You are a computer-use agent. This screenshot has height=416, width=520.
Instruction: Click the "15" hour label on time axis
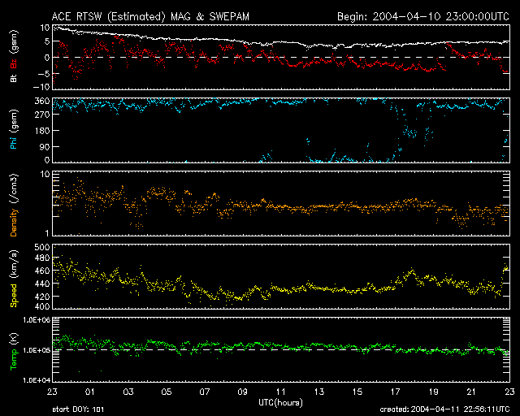click(x=357, y=392)
